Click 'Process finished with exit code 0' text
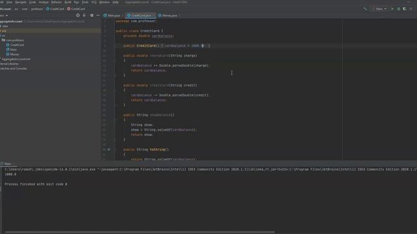Viewport: 417px width, 234px height. click(36, 184)
